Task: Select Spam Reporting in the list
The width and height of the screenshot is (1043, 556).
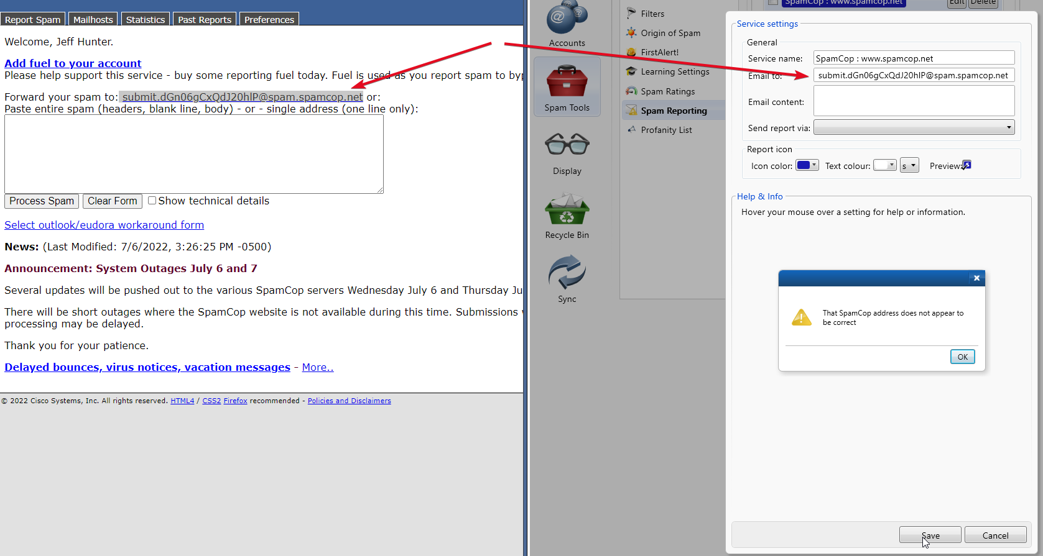Action: point(674,111)
